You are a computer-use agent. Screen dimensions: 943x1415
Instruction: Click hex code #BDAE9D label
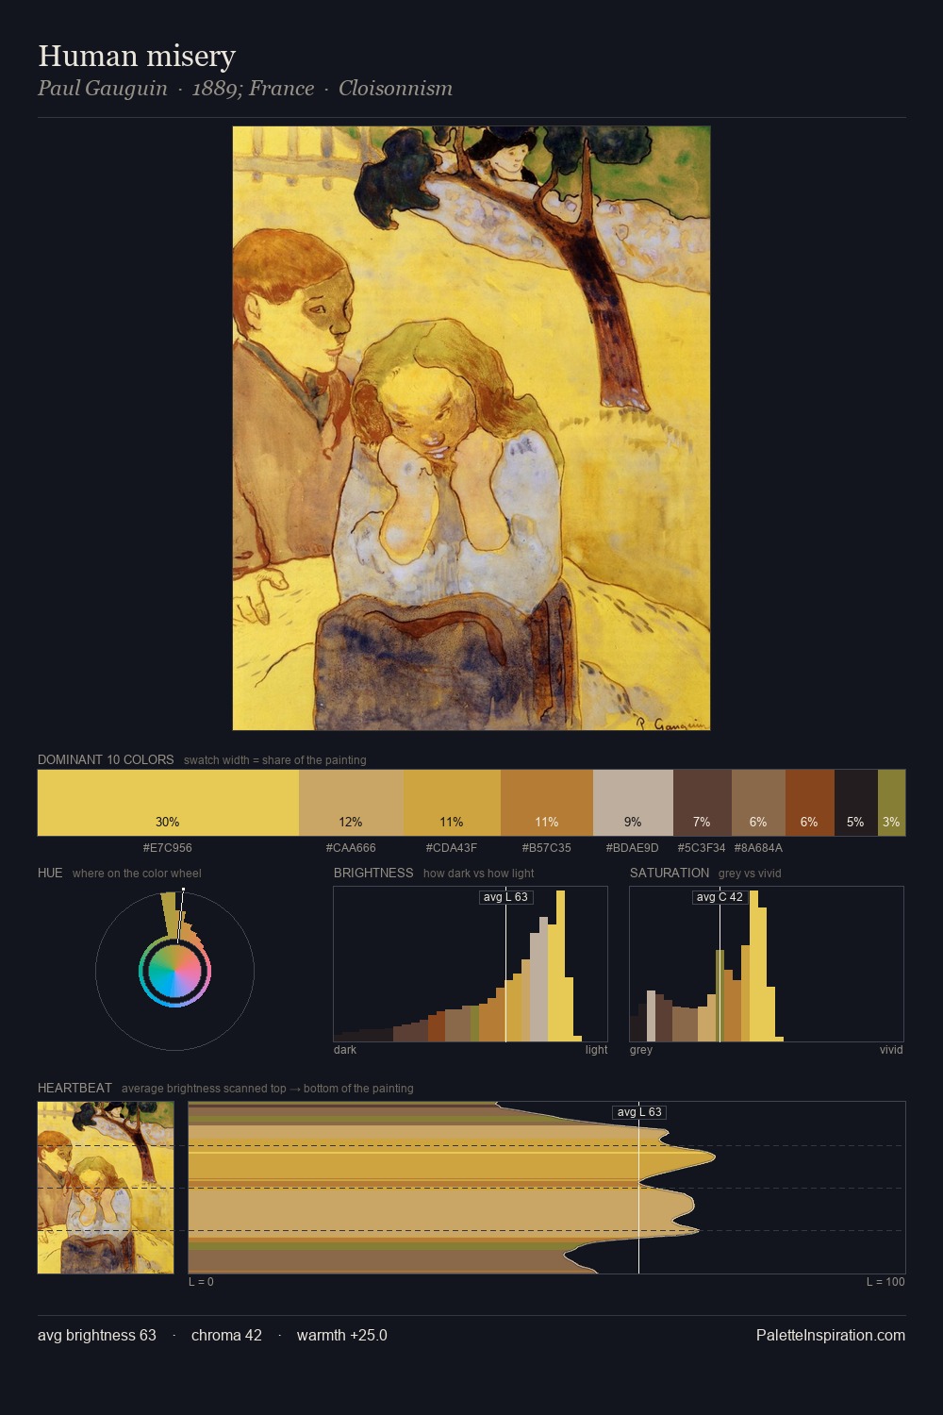633,847
